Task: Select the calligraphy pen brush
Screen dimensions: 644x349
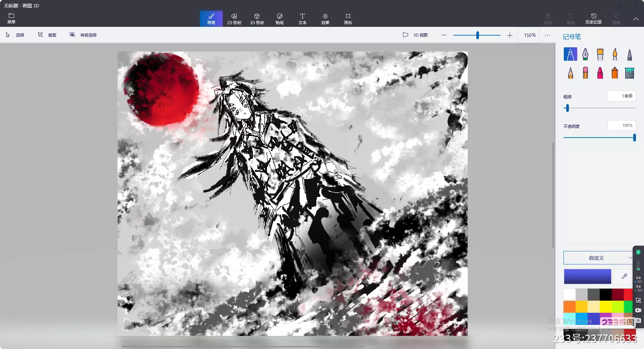Action: [x=585, y=54]
